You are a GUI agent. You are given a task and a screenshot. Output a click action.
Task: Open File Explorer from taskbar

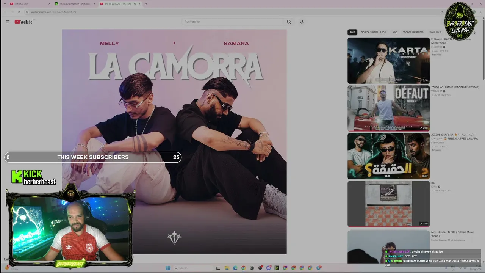click(x=227, y=268)
